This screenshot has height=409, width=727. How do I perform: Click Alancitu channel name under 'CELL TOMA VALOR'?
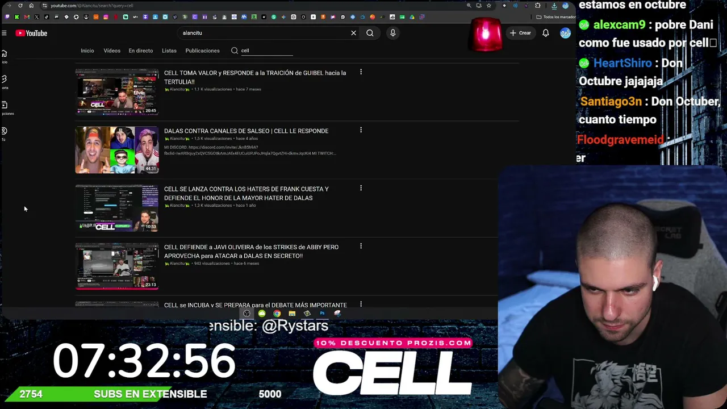177,89
